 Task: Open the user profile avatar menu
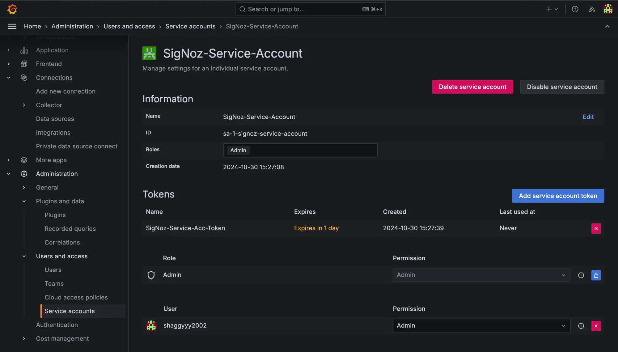click(x=608, y=9)
